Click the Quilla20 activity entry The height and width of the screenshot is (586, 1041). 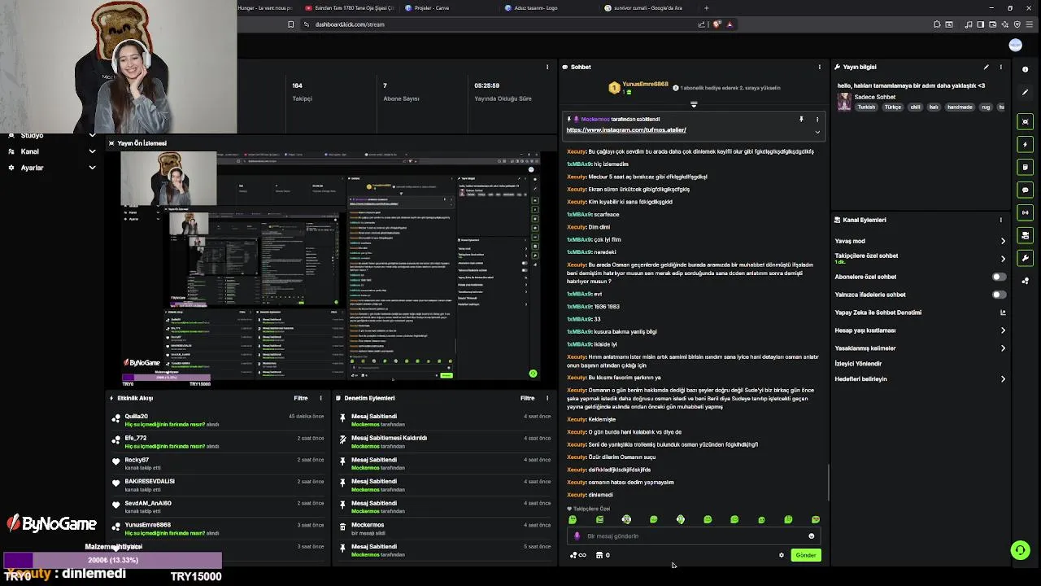pyautogui.click(x=220, y=420)
